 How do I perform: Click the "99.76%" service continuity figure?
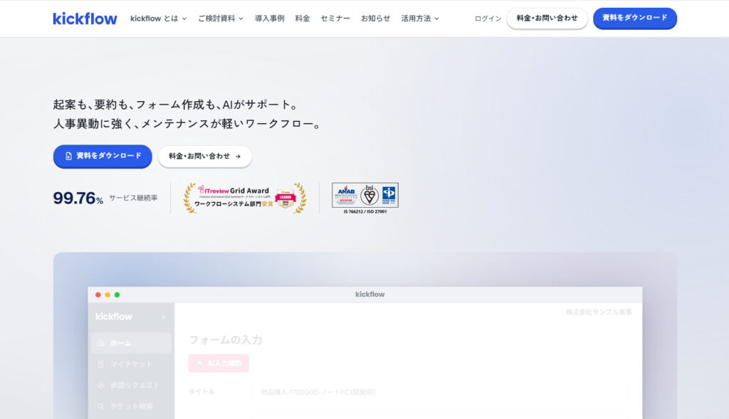(x=78, y=198)
